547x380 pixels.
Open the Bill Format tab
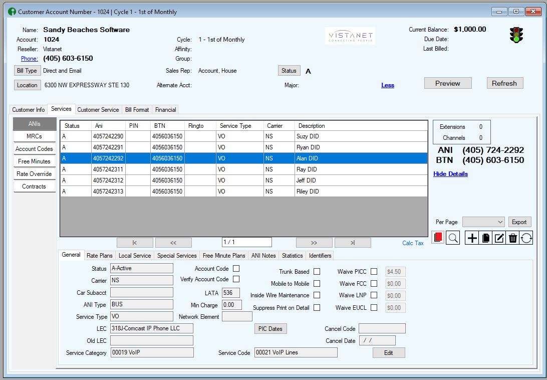pos(137,110)
